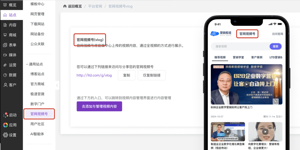
Task: Select the 推荐视频 tab
Action: [x=220, y=57]
